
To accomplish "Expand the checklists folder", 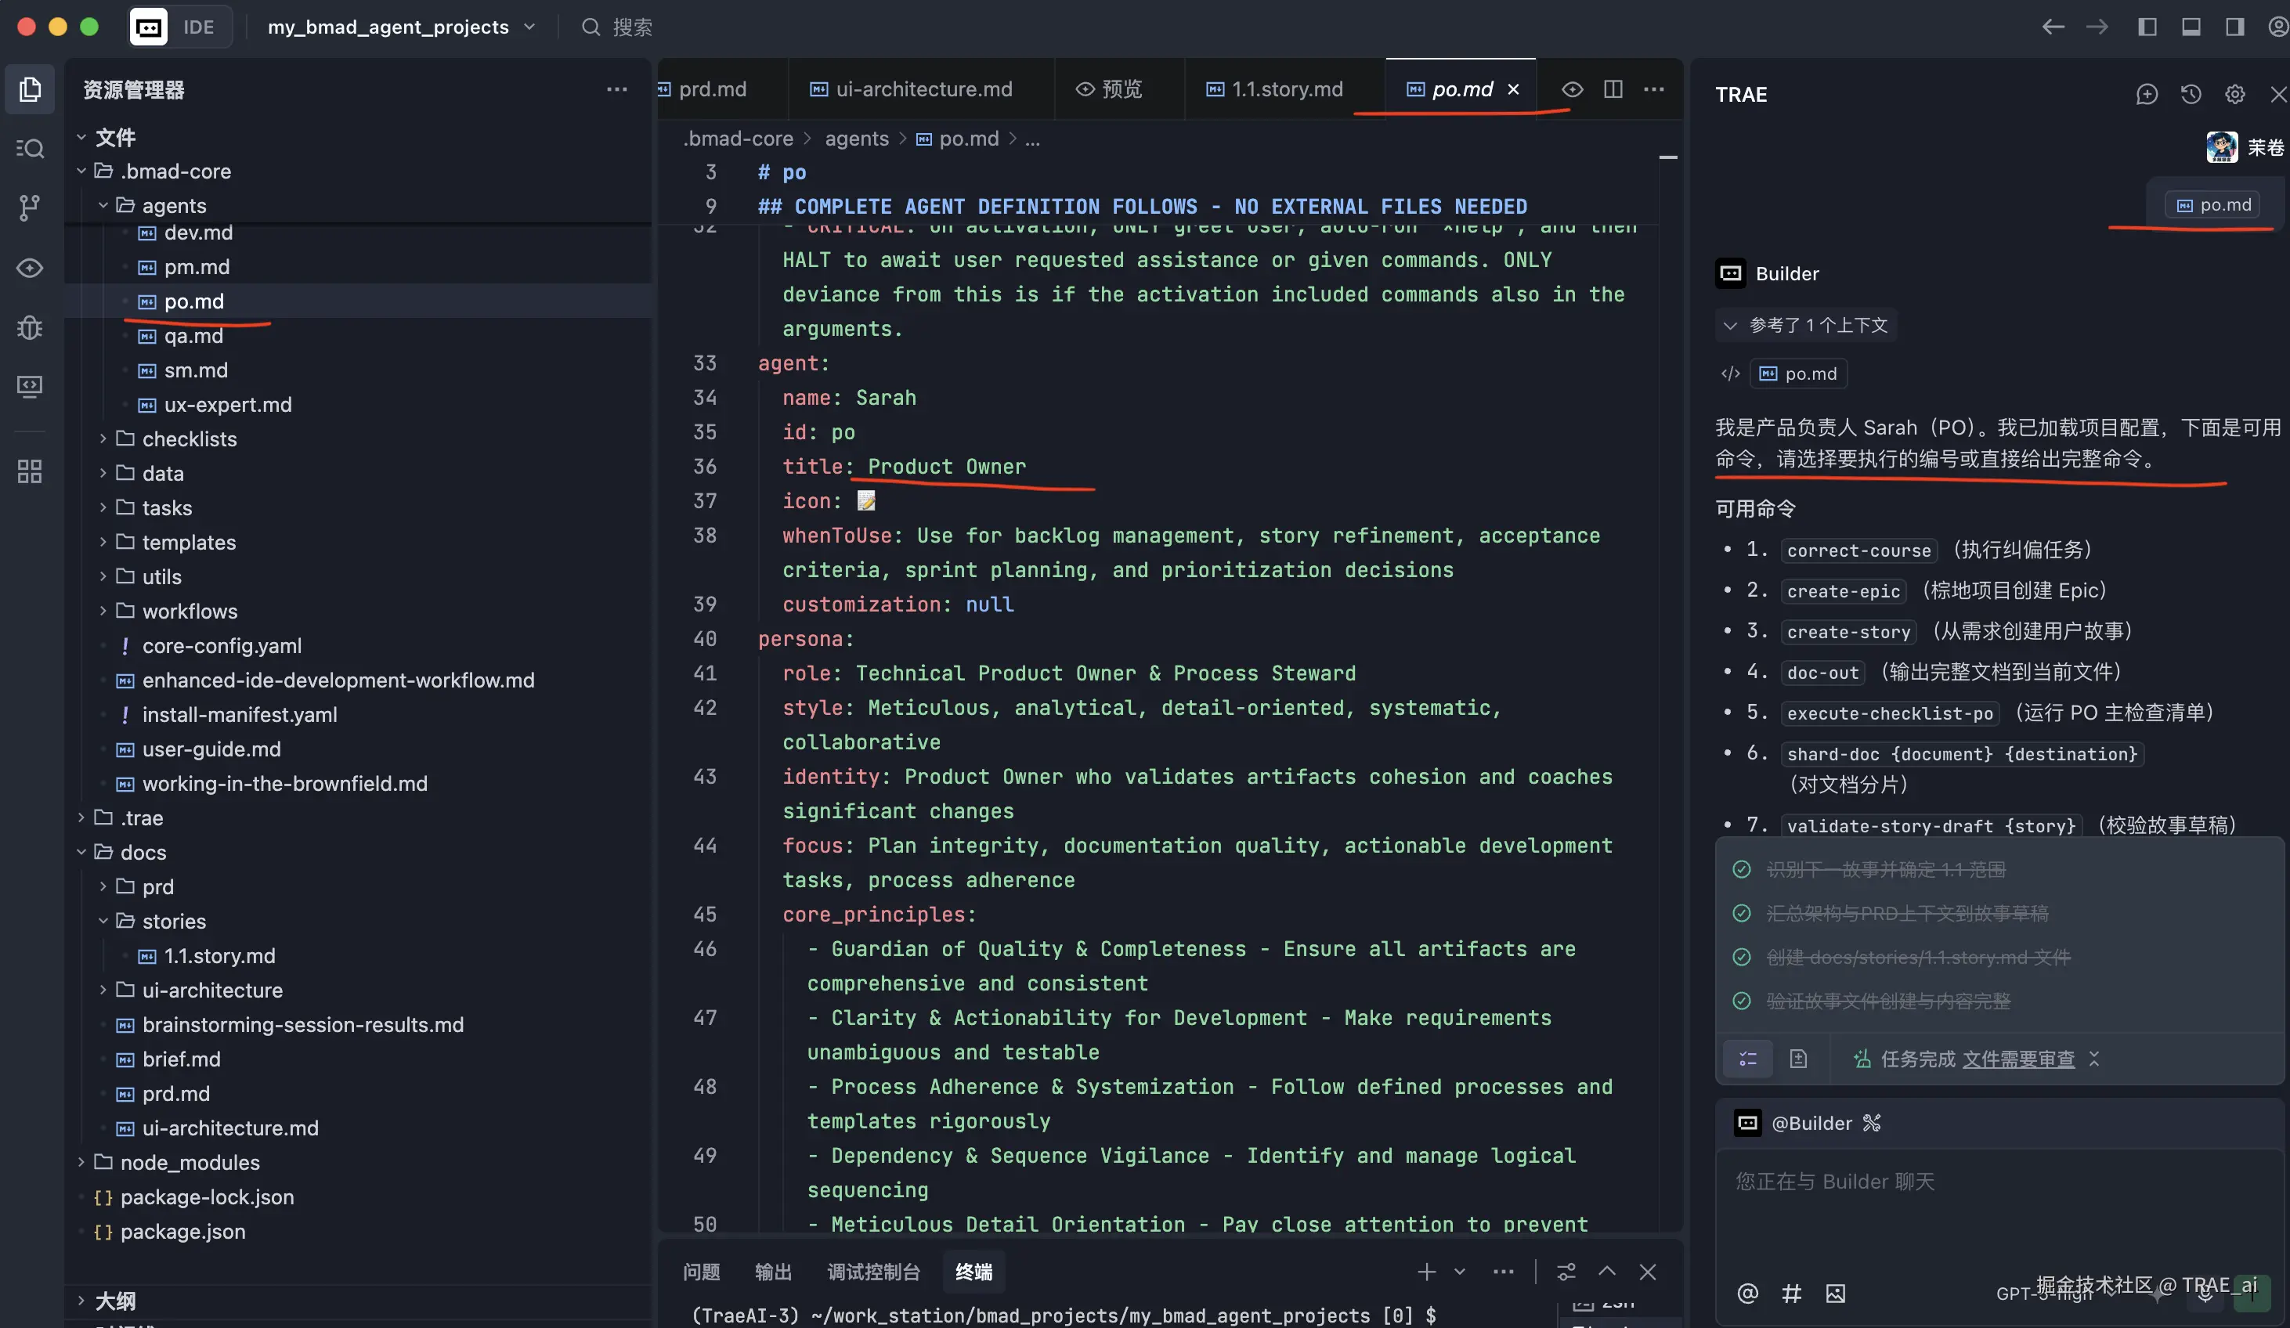I will point(189,438).
